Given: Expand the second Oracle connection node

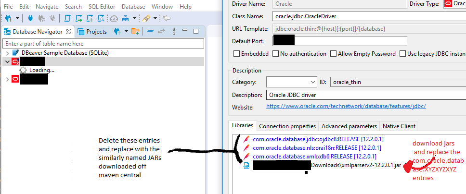Looking at the screenshot, I should [x=7, y=80].
